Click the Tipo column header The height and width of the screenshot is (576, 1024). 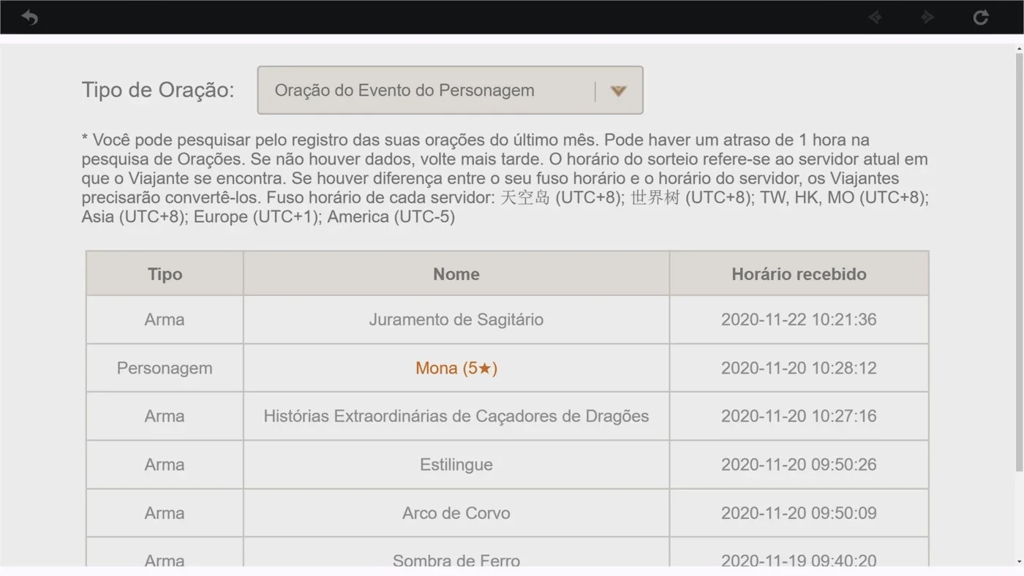pos(165,274)
